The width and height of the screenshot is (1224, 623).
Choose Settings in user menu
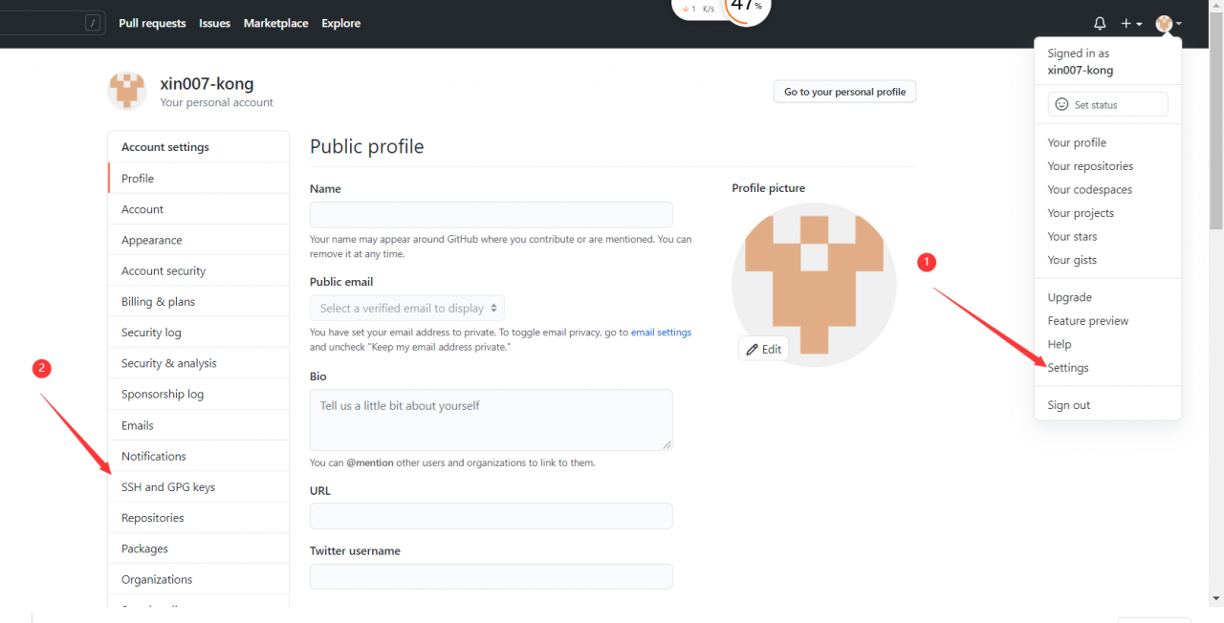tap(1107, 368)
